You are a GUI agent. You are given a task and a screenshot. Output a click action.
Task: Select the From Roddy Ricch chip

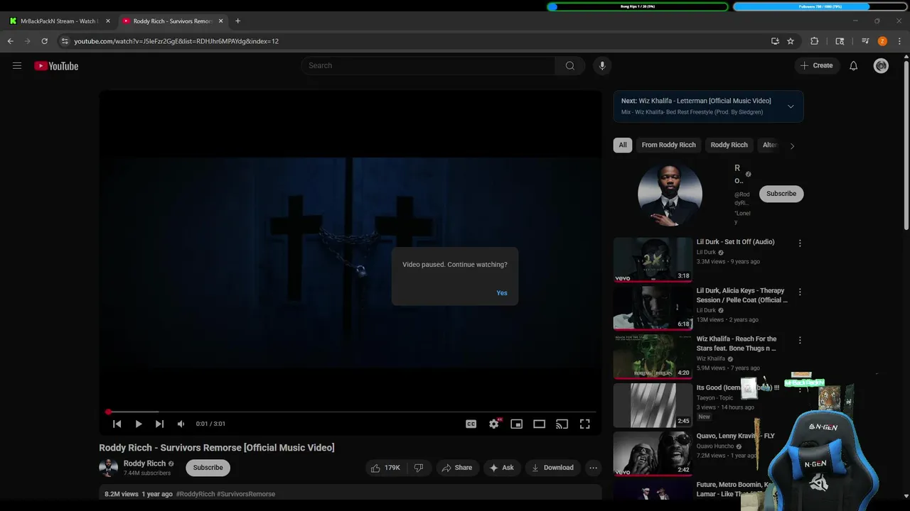pos(668,145)
